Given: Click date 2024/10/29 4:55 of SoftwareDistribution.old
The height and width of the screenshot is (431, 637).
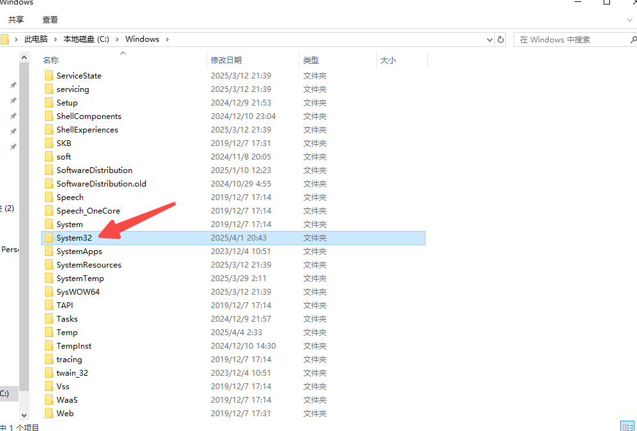Looking at the screenshot, I should [x=241, y=184].
